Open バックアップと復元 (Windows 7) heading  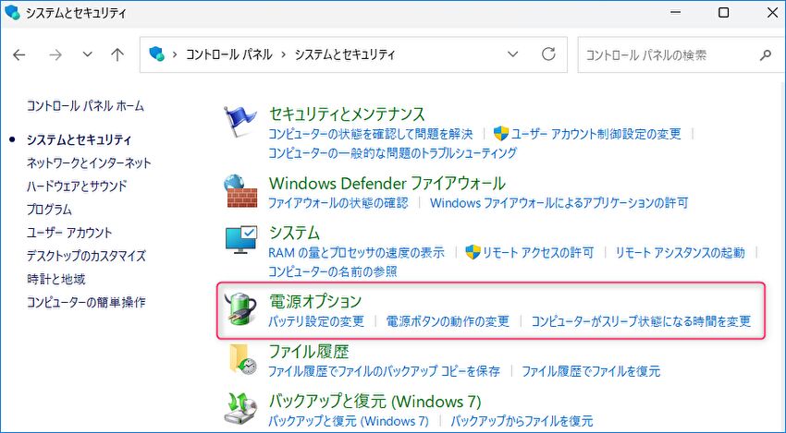point(375,402)
